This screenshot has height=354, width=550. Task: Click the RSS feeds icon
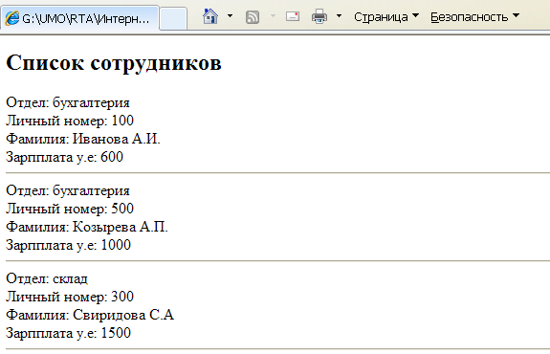point(253,16)
